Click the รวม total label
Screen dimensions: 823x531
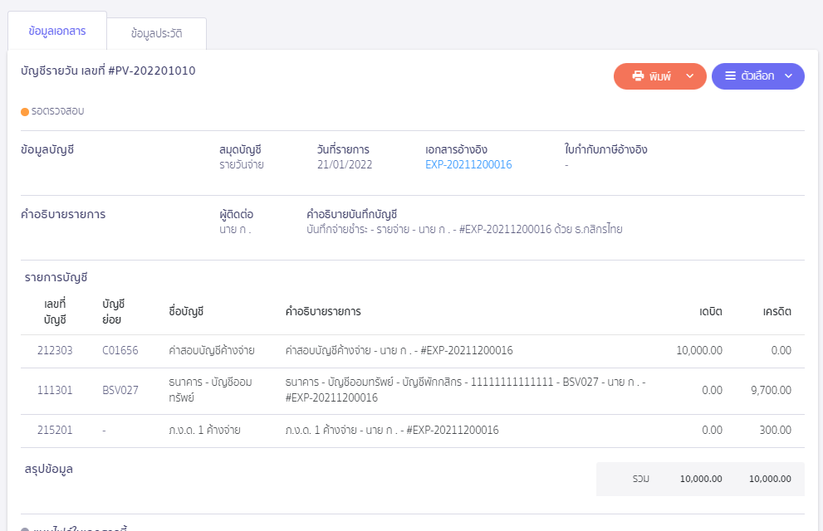(x=641, y=479)
